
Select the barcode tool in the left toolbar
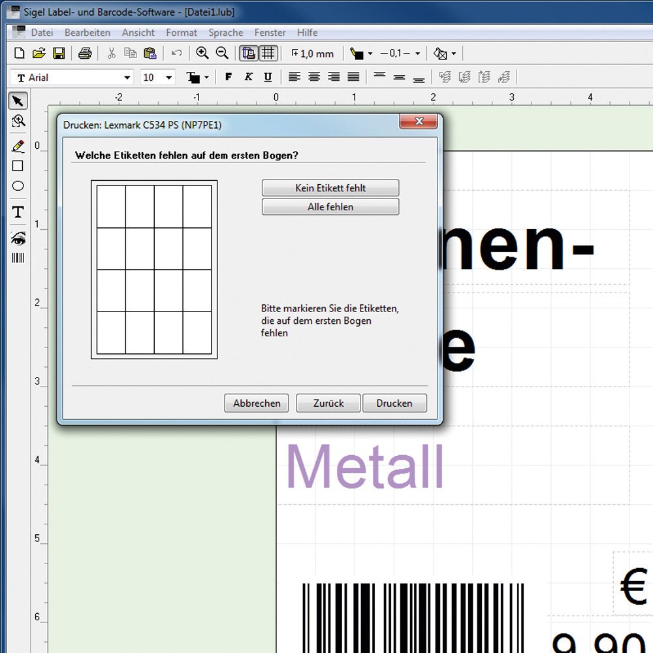18,258
